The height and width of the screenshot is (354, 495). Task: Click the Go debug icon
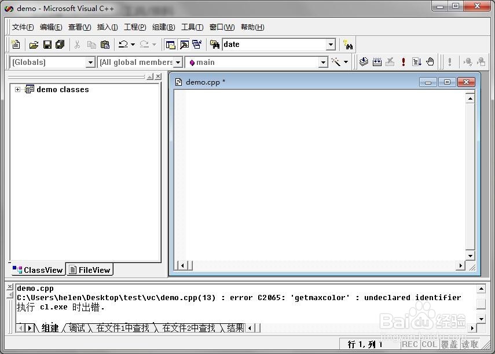coord(417,62)
